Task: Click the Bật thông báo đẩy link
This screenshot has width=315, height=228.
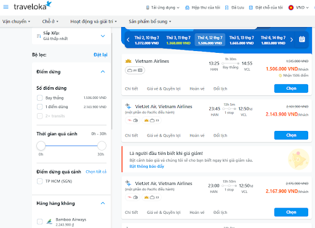Action: pyautogui.click(x=147, y=167)
